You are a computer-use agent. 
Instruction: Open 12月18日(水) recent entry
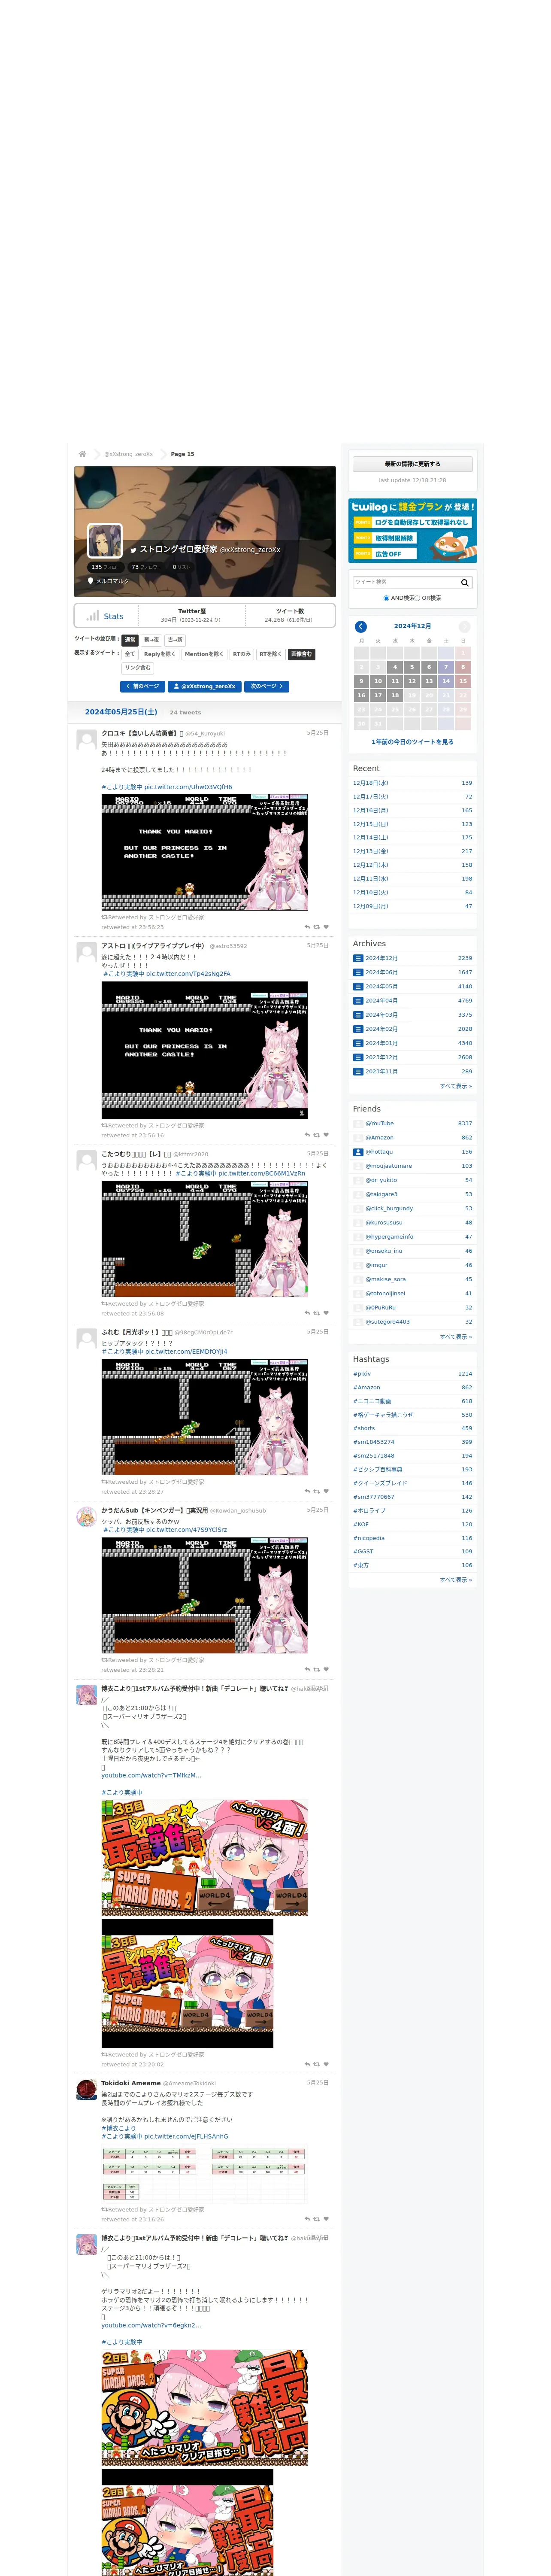(x=371, y=783)
